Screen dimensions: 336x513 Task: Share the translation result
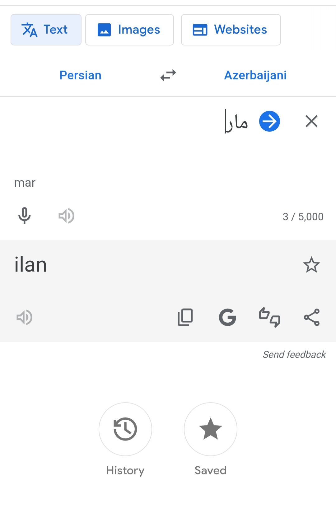click(311, 317)
